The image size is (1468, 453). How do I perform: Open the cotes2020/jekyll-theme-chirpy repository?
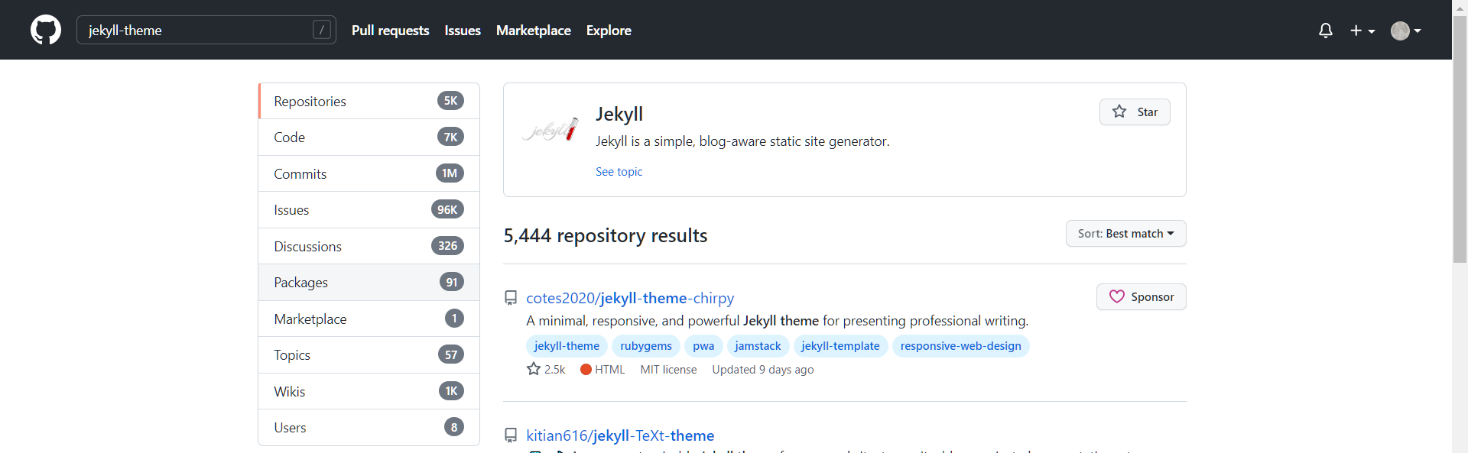630,298
